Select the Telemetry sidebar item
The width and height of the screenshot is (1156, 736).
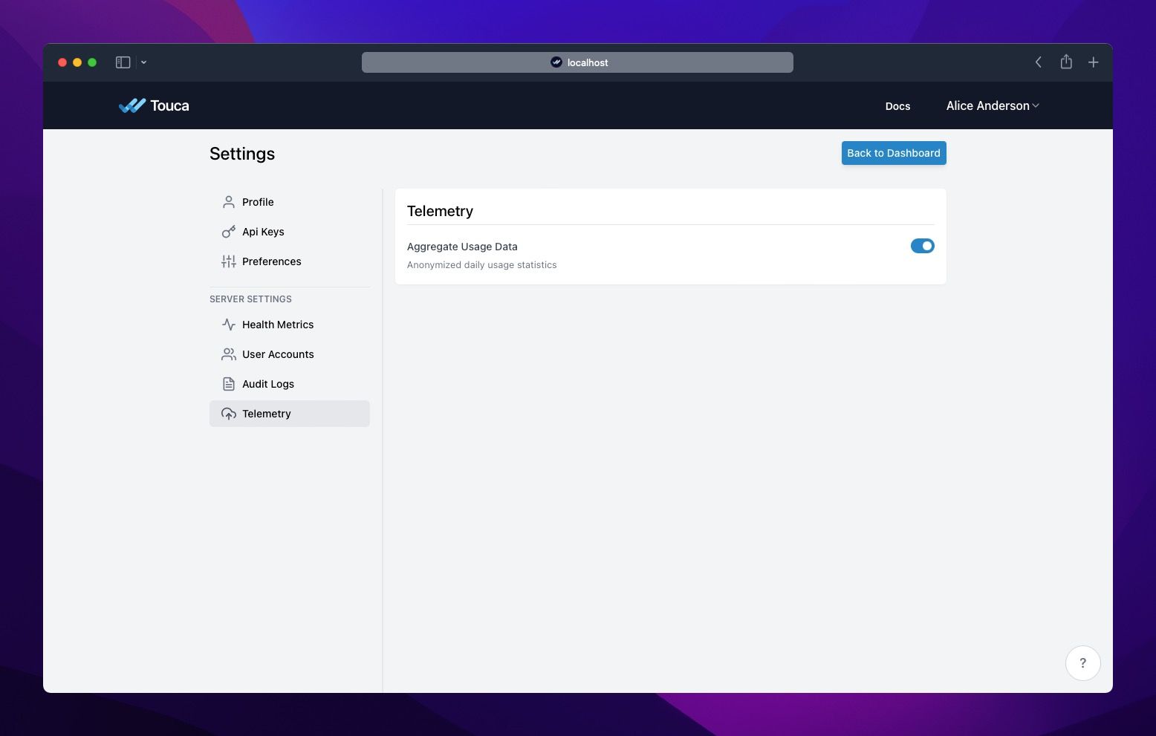[x=290, y=414]
